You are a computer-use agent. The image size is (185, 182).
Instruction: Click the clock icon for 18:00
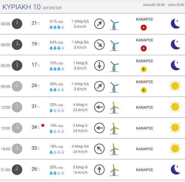point(17,149)
